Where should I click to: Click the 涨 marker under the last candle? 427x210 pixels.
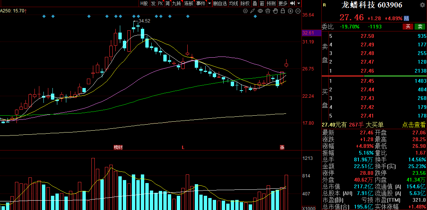(x=282, y=147)
